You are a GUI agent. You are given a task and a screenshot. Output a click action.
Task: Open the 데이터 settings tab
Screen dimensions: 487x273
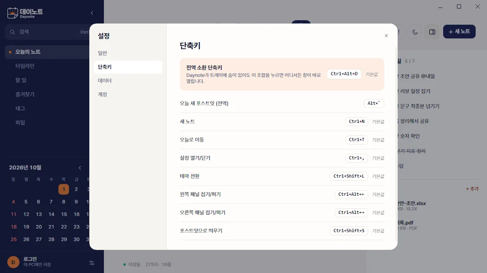click(128, 81)
